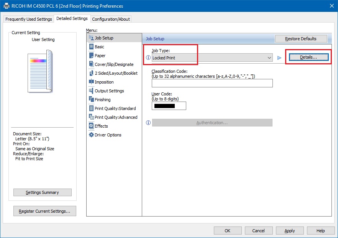The image size is (338, 238).
Task: Click the Apply button
Action: coord(290,230)
